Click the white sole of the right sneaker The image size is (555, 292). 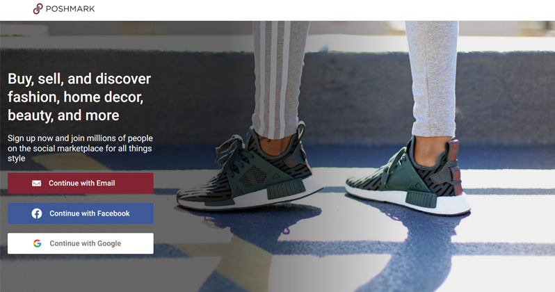(x=407, y=202)
